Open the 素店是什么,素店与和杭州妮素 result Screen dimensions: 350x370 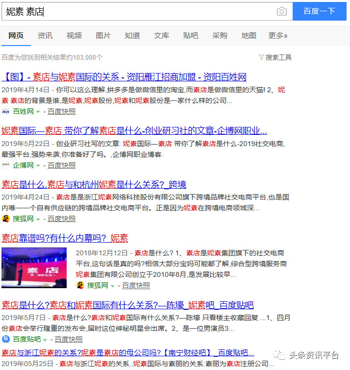tap(94, 184)
